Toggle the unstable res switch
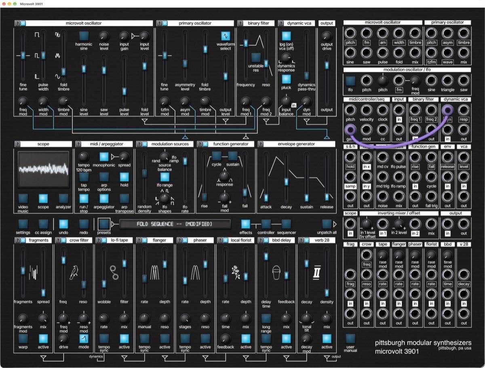485x368 pixels. (x=255, y=57)
